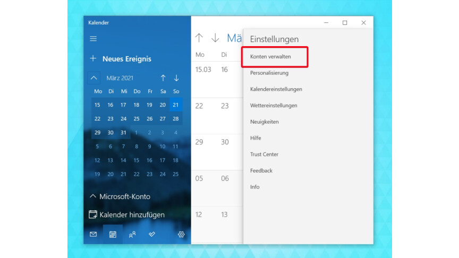Viewport: 459px width, 258px height.
Task: Open Feedback entry
Action: (x=261, y=170)
